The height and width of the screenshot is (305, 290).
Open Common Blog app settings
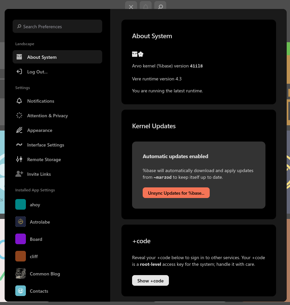click(x=57, y=273)
